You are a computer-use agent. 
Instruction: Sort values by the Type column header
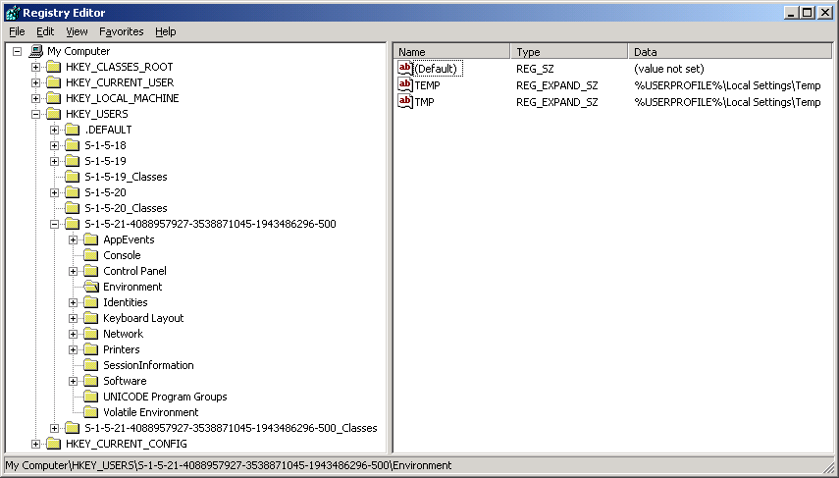click(569, 51)
